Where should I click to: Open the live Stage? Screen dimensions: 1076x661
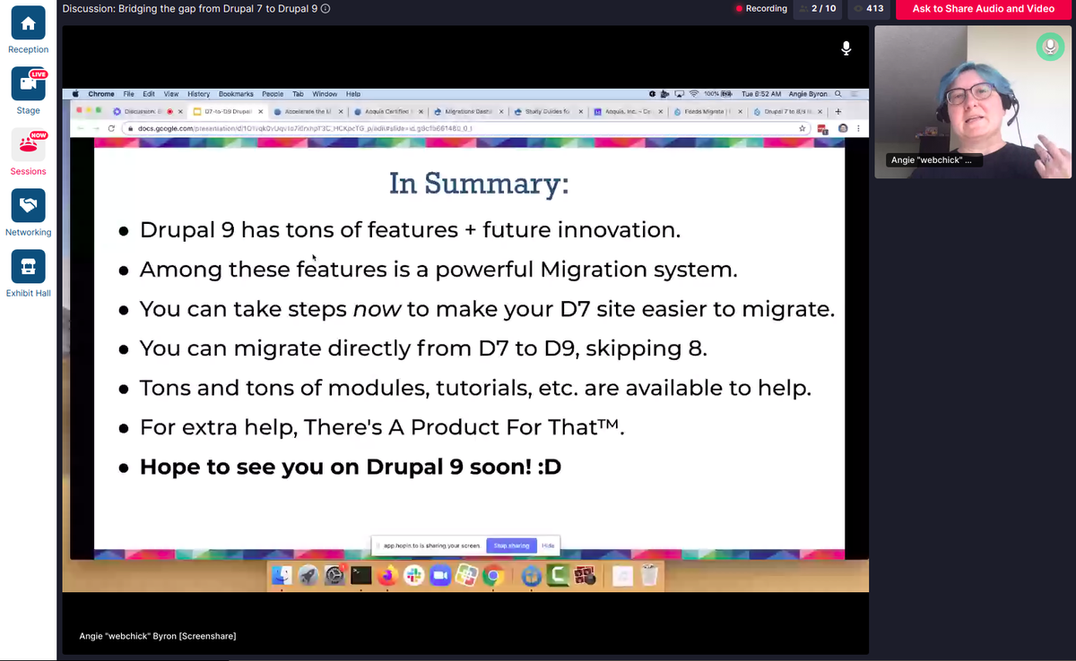[28, 92]
